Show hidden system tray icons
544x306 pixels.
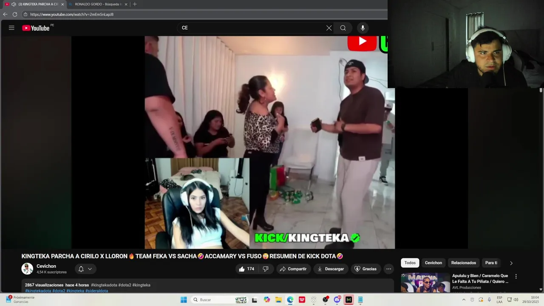point(464,300)
